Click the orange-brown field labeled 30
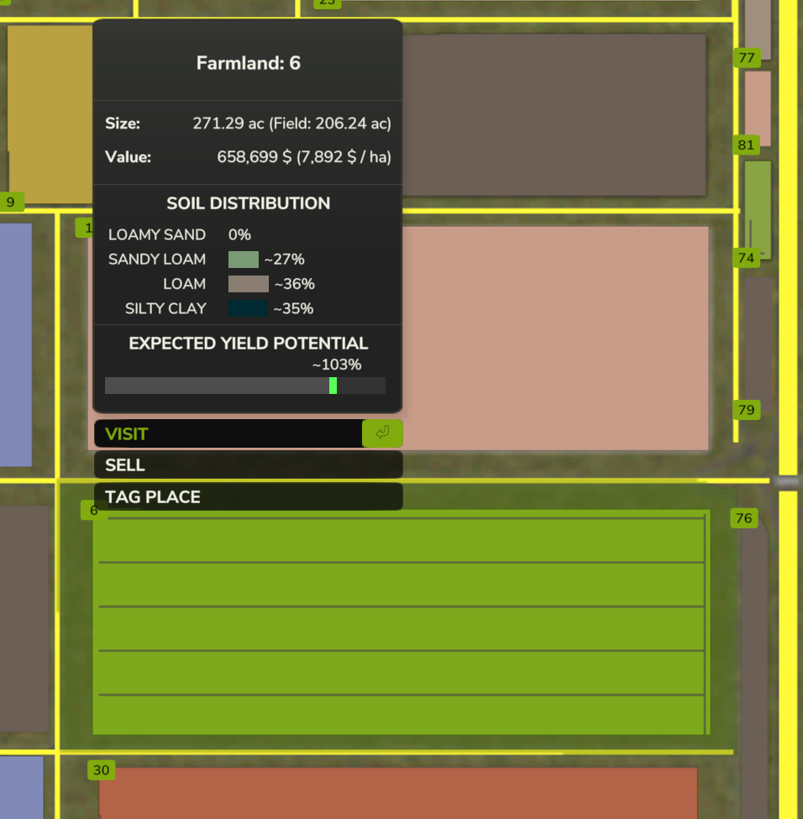Image resolution: width=803 pixels, height=819 pixels. click(x=398, y=793)
